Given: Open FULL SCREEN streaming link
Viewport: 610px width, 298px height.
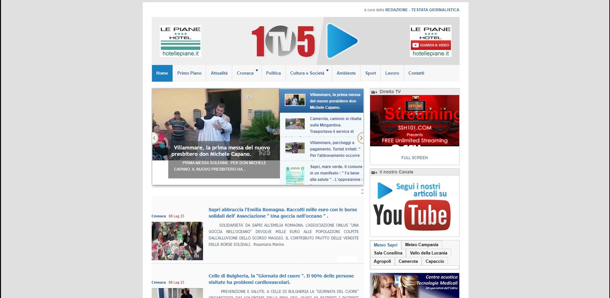Looking at the screenshot, I should click(414, 158).
